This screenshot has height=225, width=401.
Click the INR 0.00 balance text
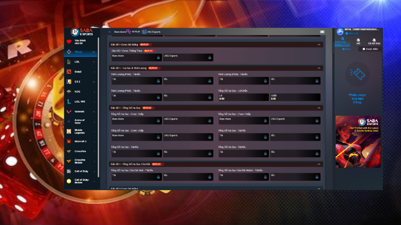353,33
